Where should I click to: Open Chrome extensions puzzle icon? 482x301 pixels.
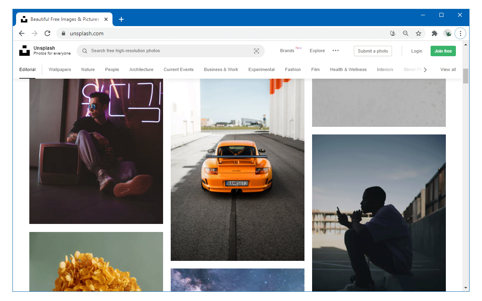pyautogui.click(x=434, y=34)
